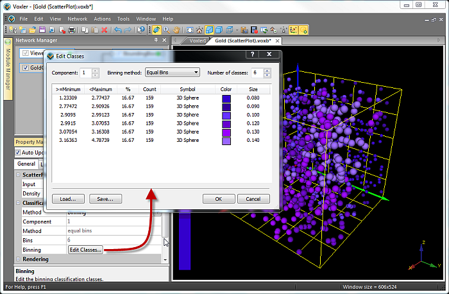Collapse the Classification property section
Viewport: 449px width, 294px height.
pos(18,203)
